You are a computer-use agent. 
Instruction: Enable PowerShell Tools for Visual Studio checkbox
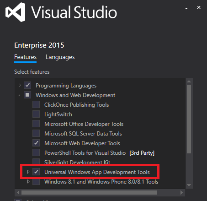tap(36, 152)
